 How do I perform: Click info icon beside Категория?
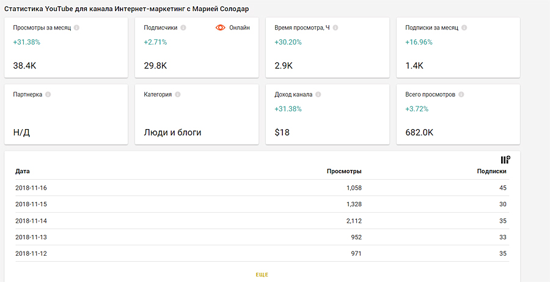(178, 95)
